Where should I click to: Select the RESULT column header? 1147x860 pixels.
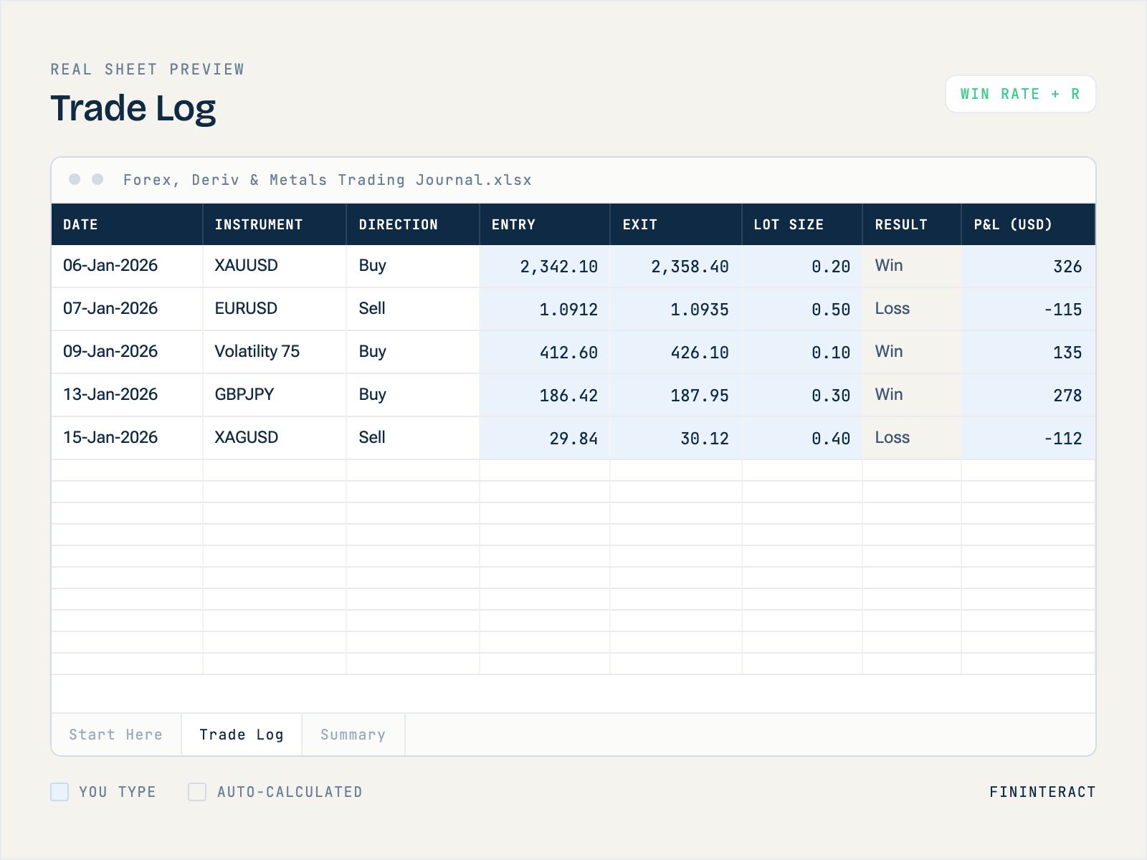[912, 224]
